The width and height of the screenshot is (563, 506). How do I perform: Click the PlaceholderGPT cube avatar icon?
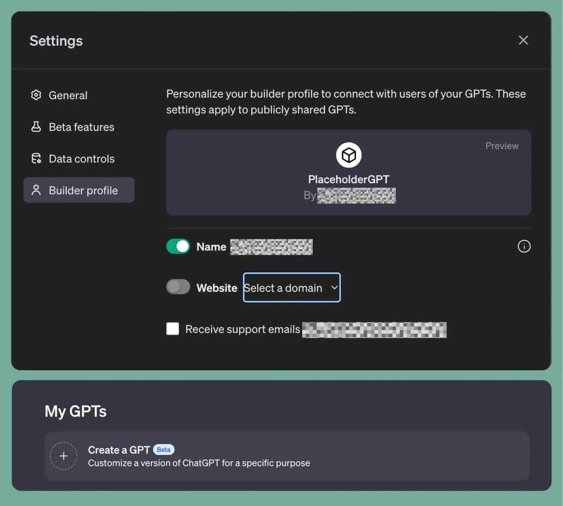point(348,155)
